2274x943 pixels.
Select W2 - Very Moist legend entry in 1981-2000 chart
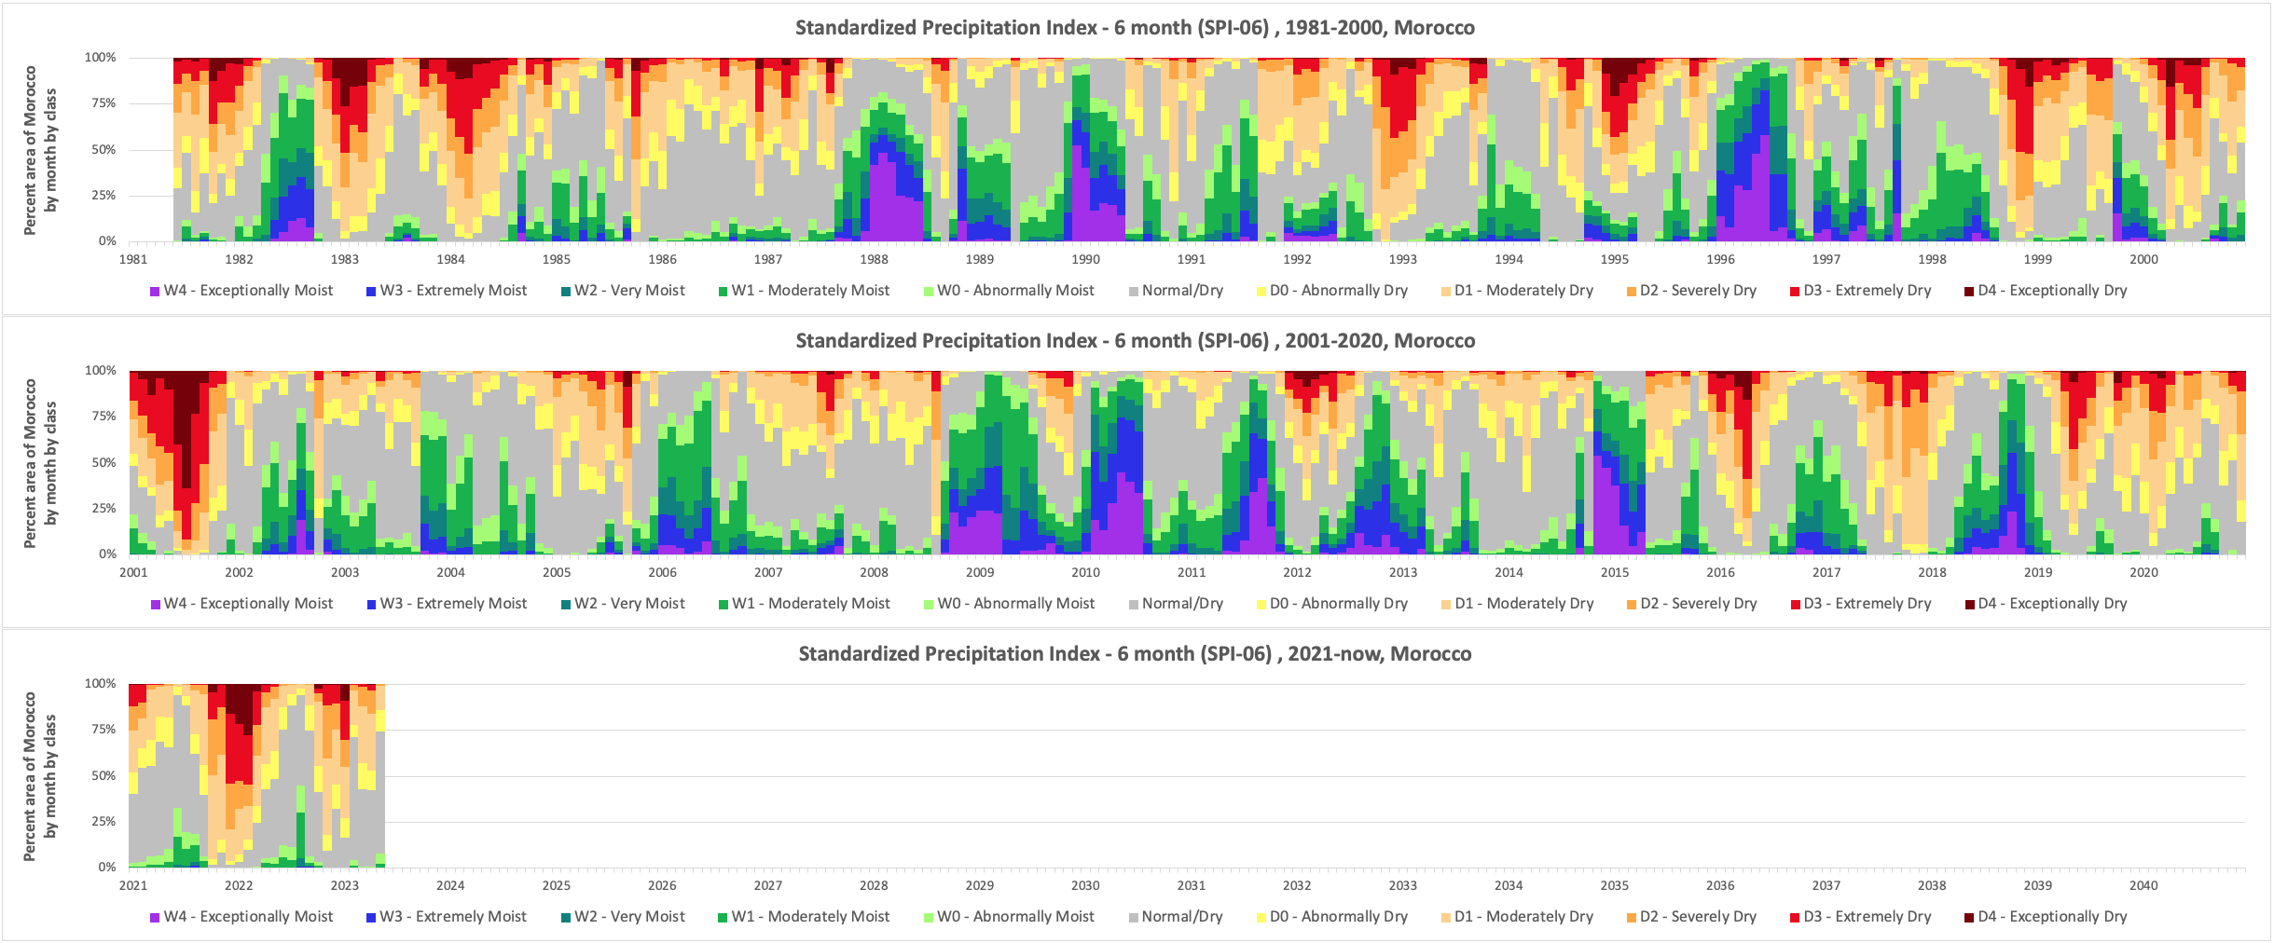pos(623,291)
